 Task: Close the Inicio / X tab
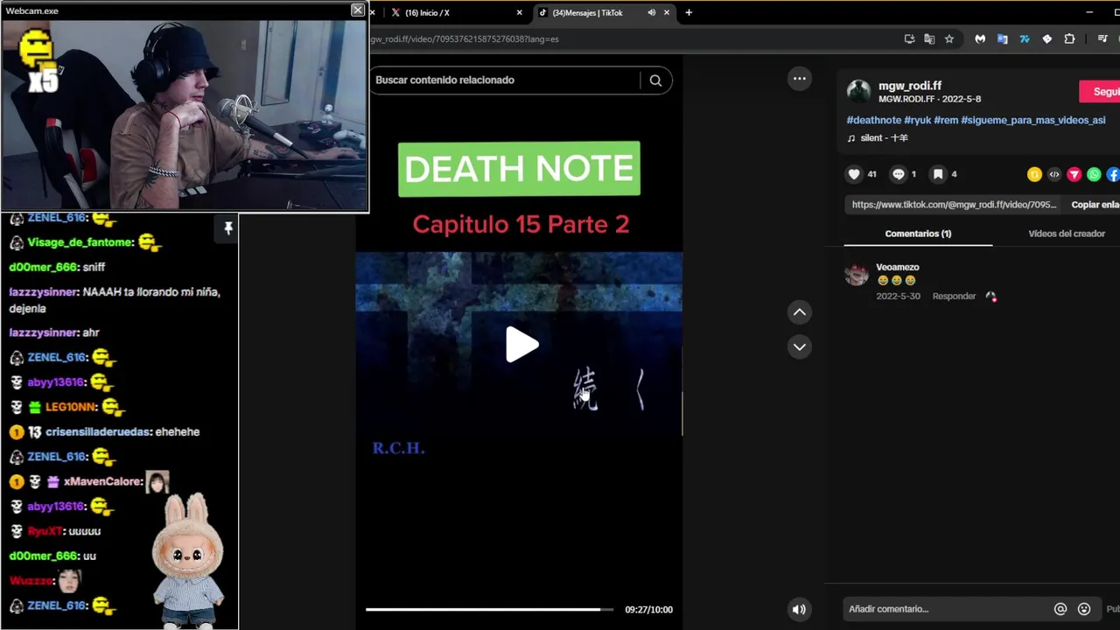click(x=519, y=12)
